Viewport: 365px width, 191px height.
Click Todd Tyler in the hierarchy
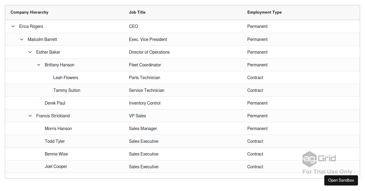[55, 141]
